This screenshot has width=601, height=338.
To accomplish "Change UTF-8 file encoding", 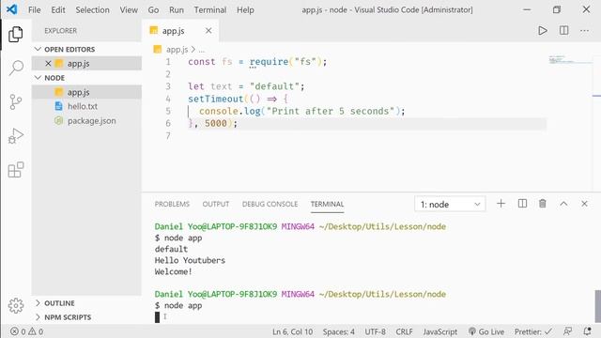I will [375, 331].
